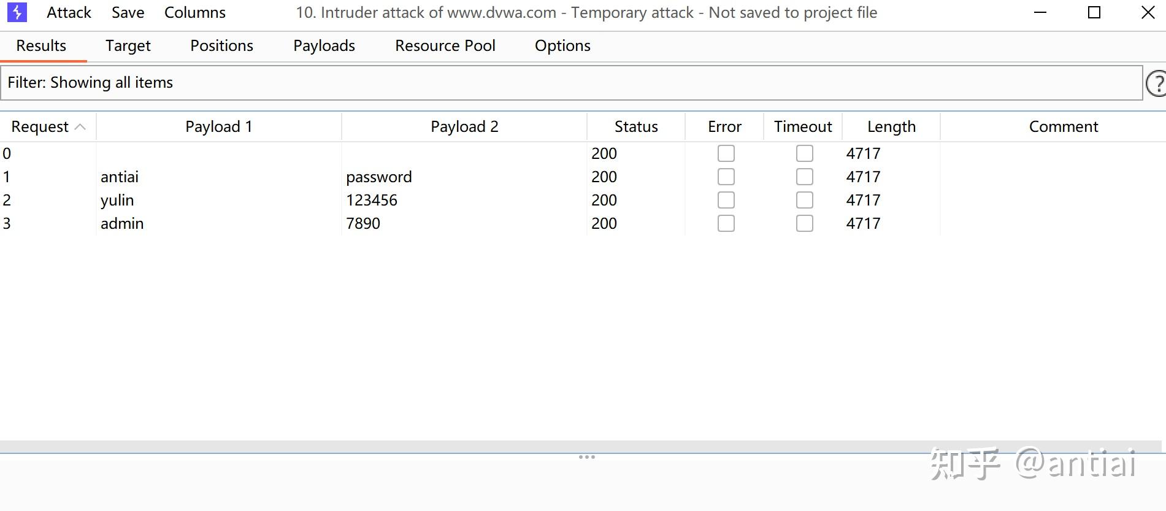Select the request row with payload admin
The width and height of the screenshot is (1166, 511).
[x=123, y=223]
